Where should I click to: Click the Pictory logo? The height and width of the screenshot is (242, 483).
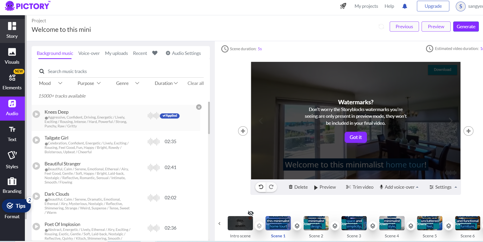pos(27,6)
